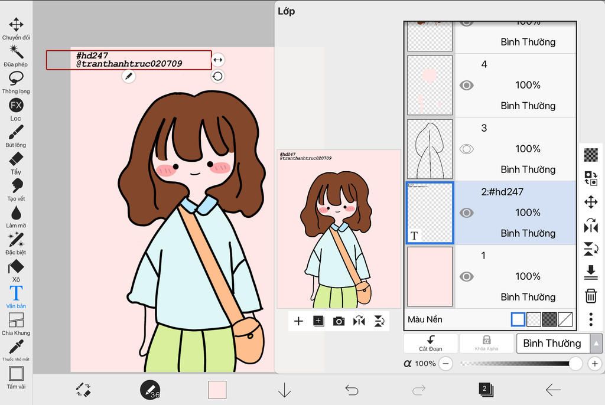The height and width of the screenshot is (405, 605).
Task: Tap the Cắt Đoạn clipping button
Action: tap(431, 343)
